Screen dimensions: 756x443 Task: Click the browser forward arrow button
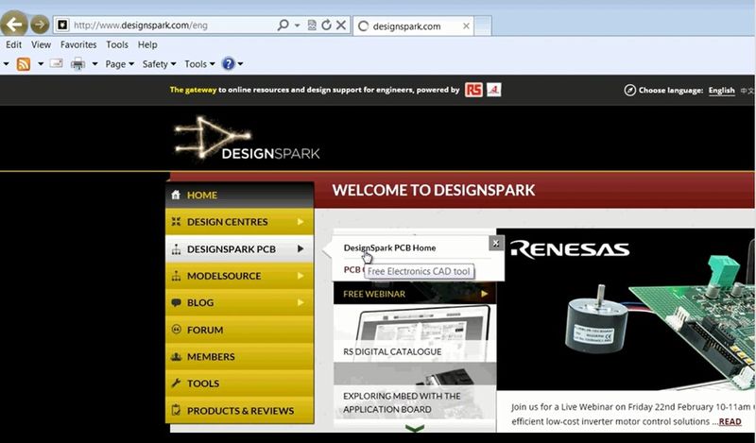pos(40,25)
